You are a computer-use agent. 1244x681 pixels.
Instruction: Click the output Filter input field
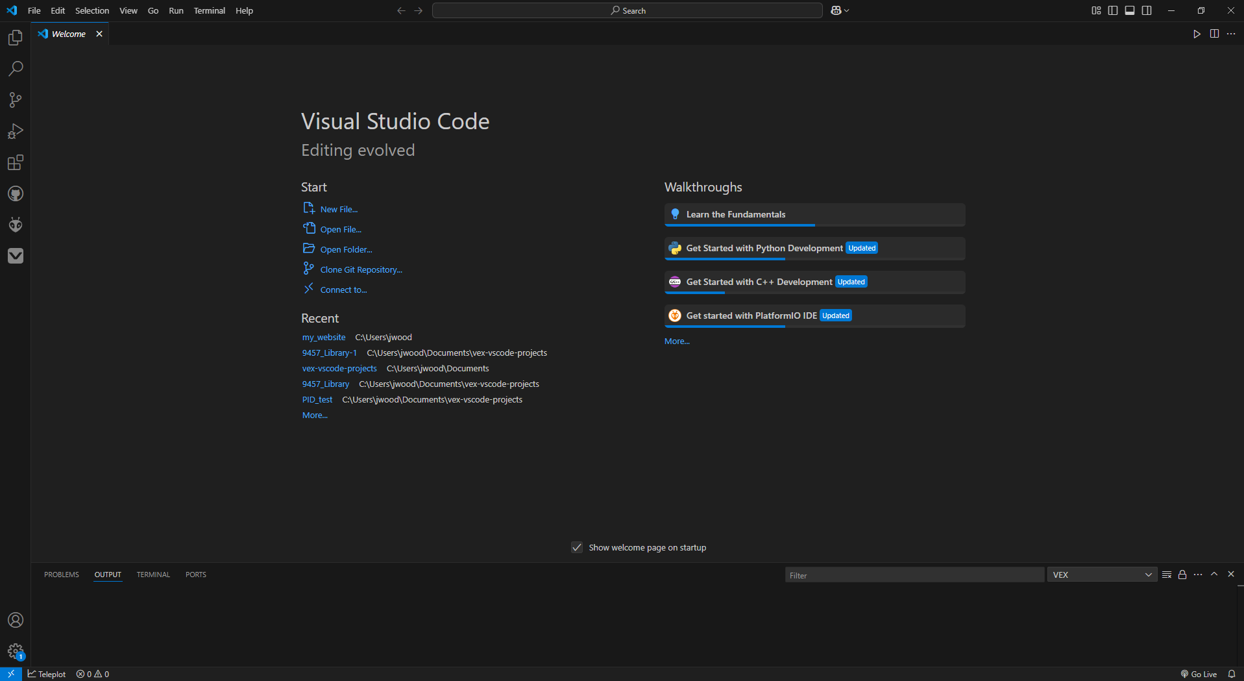point(914,575)
